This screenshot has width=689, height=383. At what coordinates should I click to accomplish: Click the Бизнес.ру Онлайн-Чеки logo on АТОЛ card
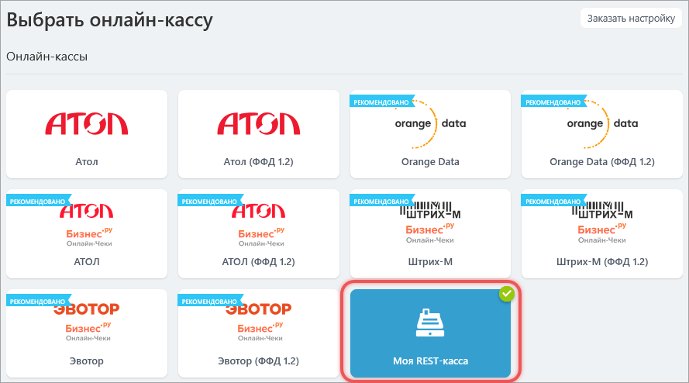89,237
